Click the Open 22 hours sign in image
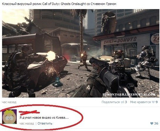 [x=155, y=39]
